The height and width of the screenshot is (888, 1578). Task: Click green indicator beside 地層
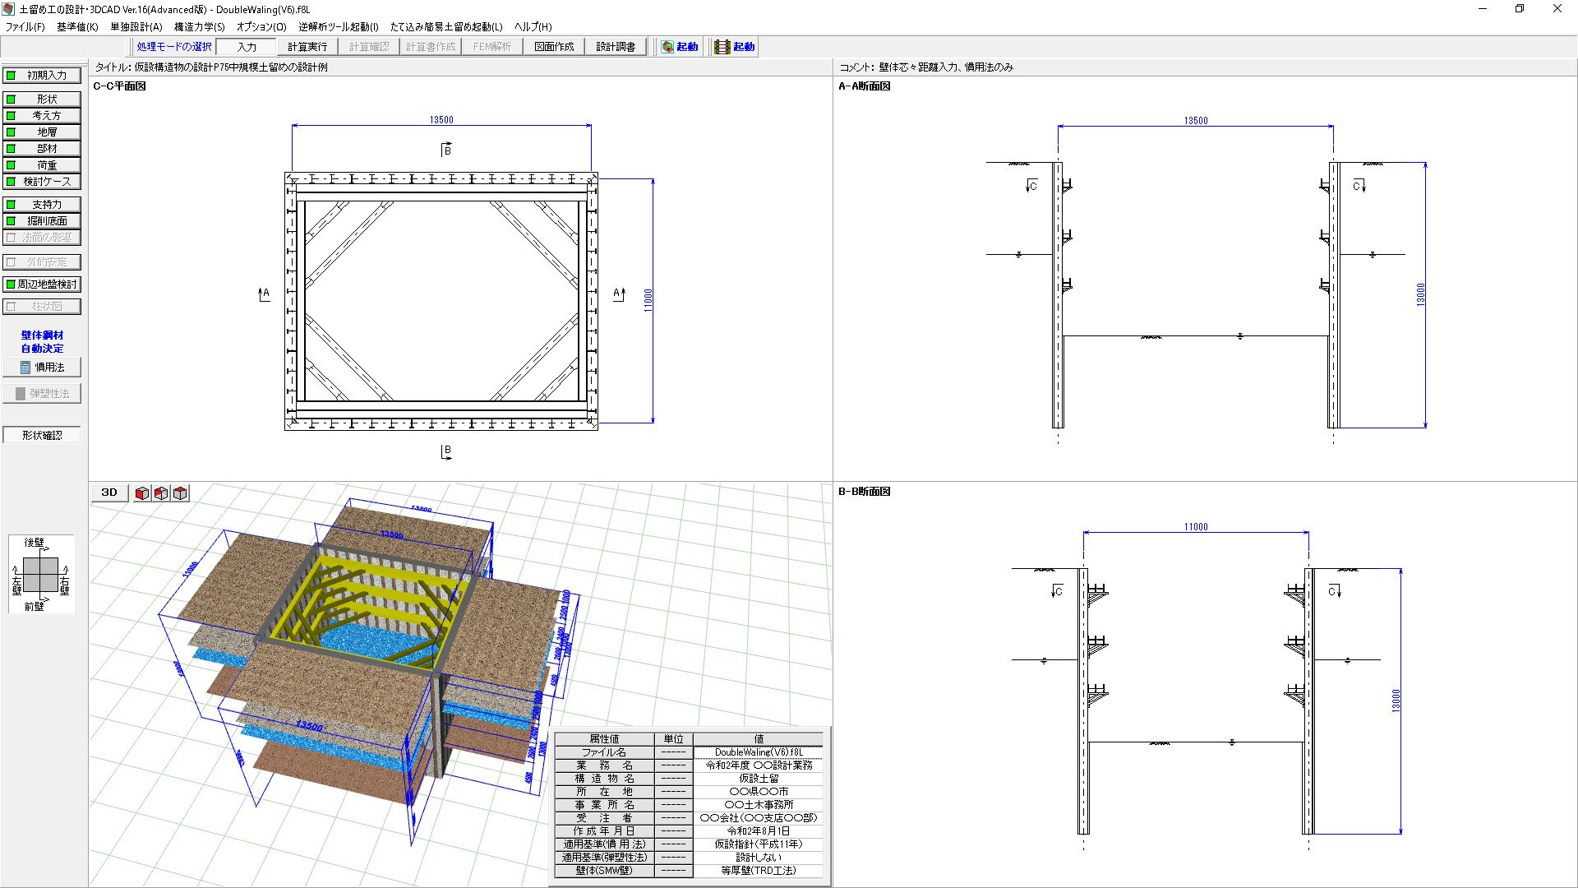[x=12, y=132]
